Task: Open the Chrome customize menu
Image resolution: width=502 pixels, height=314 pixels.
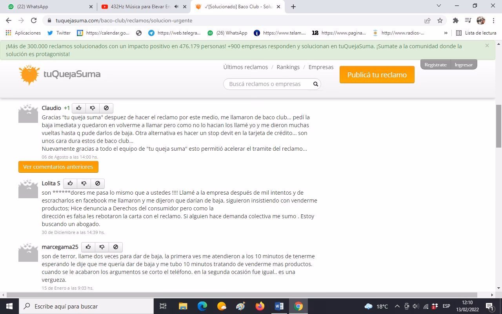Action: 493,20
